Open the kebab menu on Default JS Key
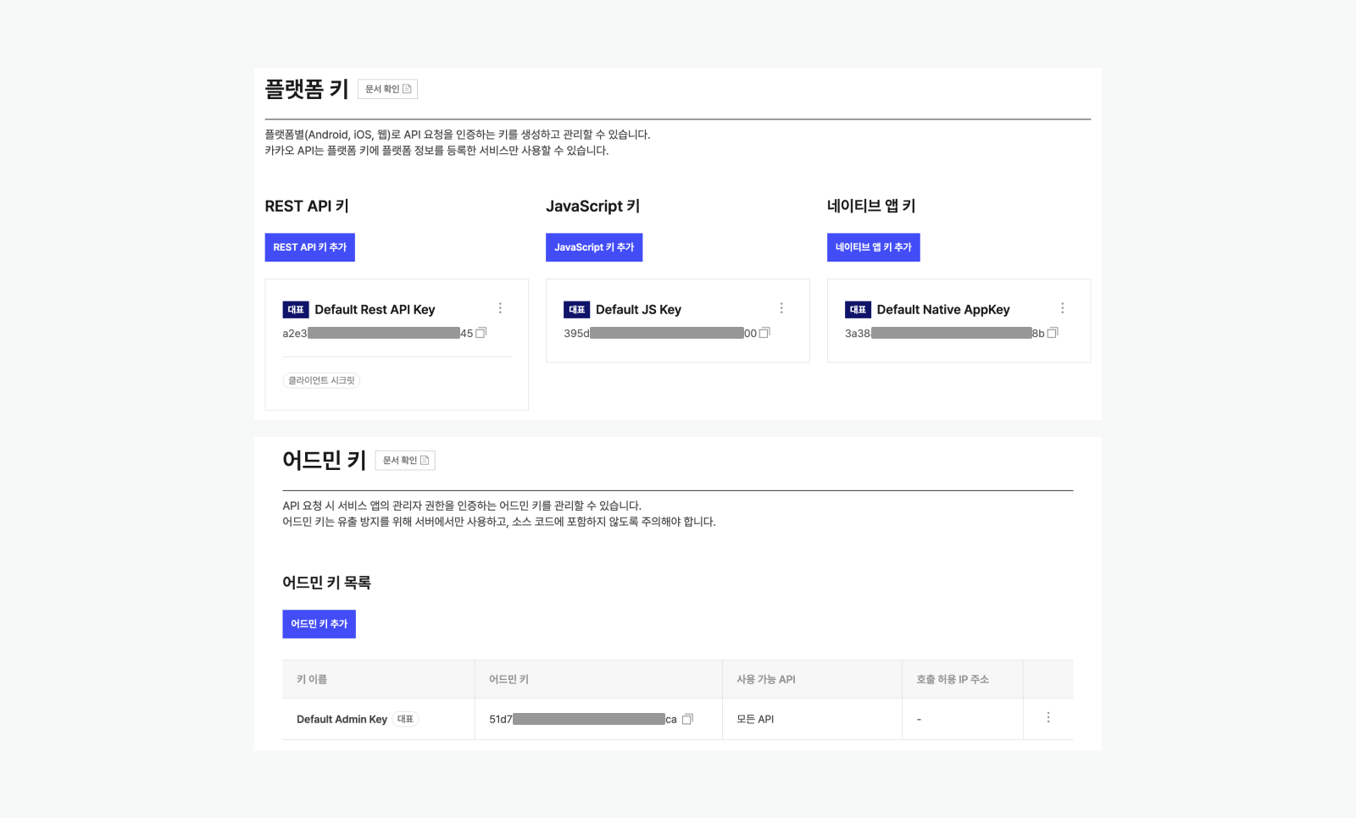Viewport: 1356px width, 818px height. tap(781, 308)
